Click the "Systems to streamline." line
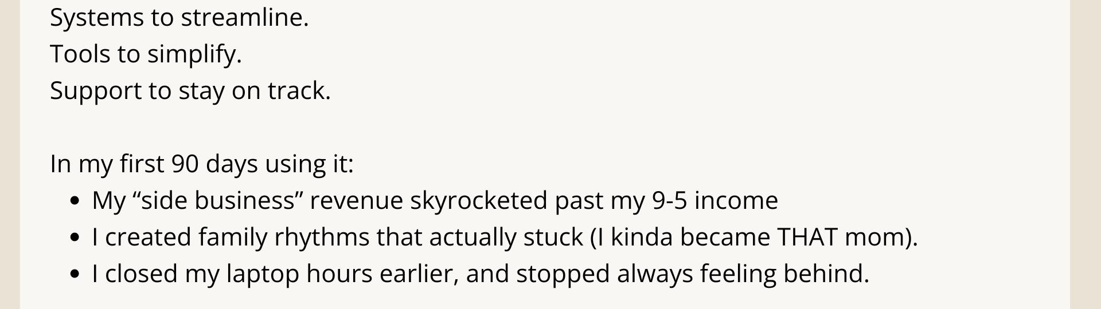The height and width of the screenshot is (309, 1101). click(179, 18)
